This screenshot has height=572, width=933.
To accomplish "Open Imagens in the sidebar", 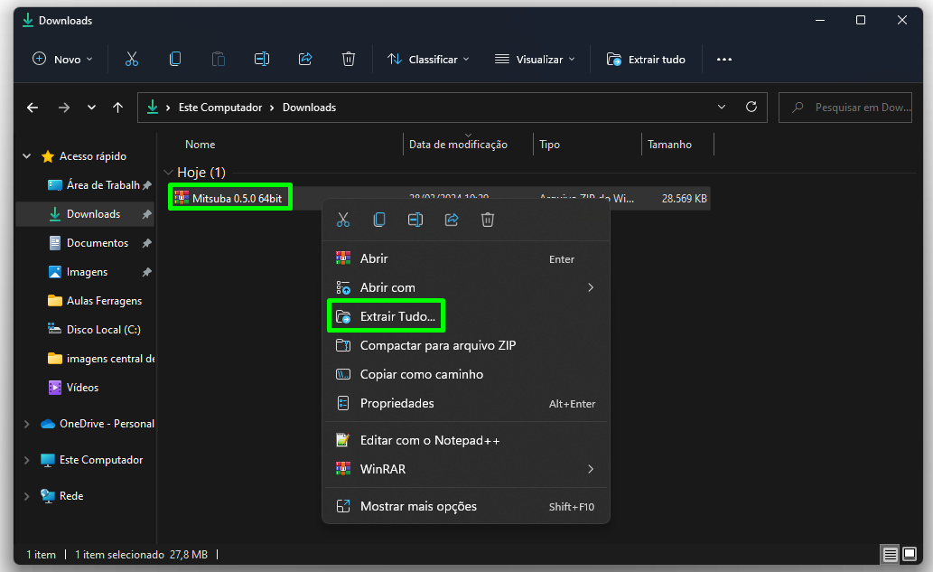I will [88, 272].
